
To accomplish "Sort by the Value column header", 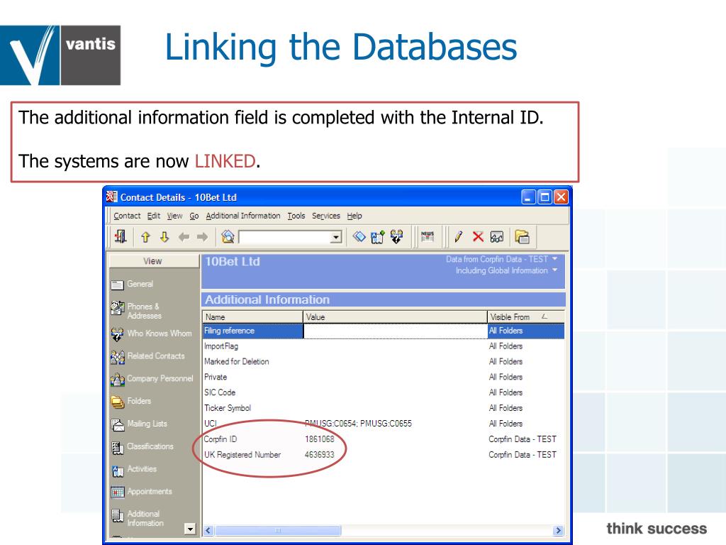I will 396,317.
